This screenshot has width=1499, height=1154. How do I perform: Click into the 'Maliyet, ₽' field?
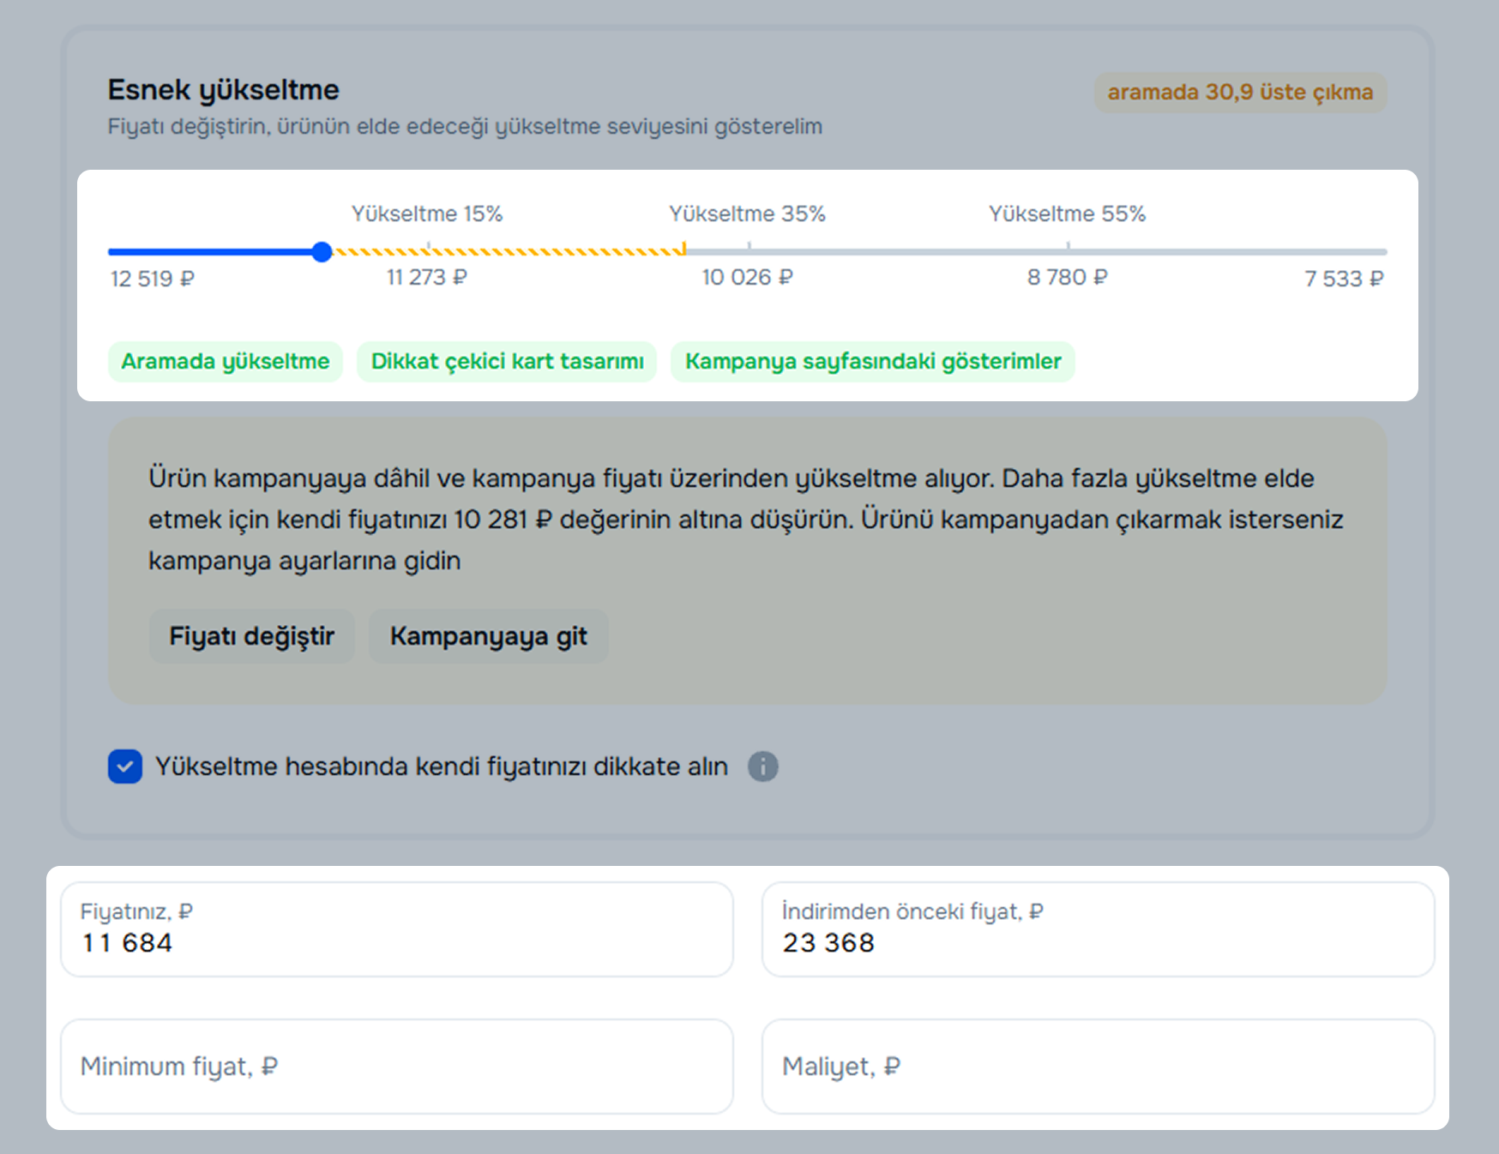(1098, 1067)
